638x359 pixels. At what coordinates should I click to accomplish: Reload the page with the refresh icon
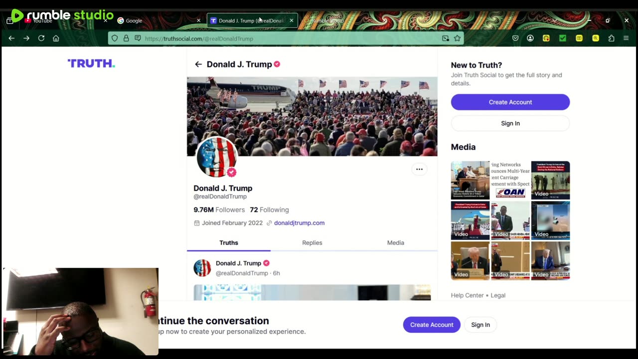(41, 38)
